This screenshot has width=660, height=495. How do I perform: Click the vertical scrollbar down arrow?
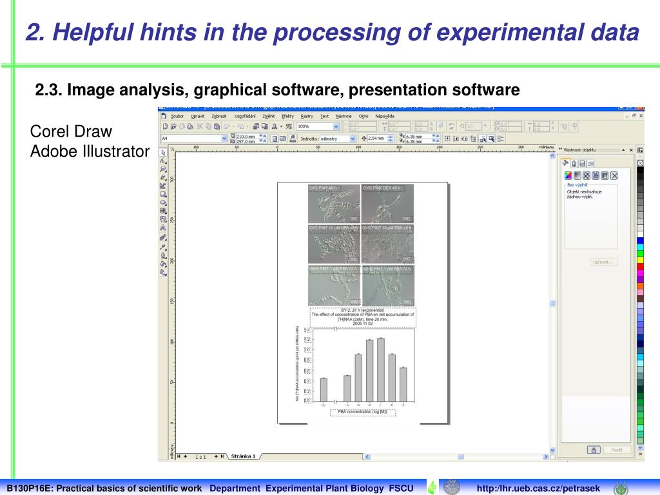(552, 450)
